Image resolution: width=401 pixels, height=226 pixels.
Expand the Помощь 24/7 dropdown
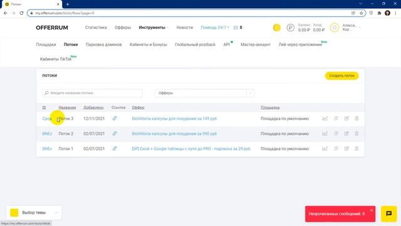coord(215,28)
